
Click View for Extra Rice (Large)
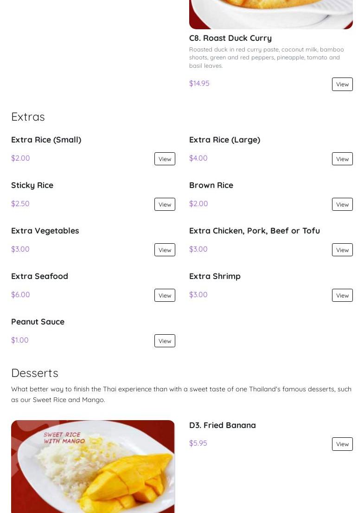(x=342, y=159)
